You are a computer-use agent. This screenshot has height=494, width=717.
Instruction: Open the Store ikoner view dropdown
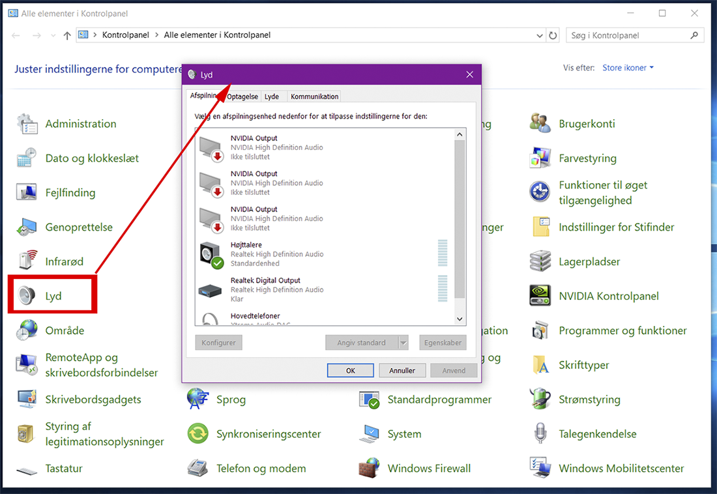pos(628,68)
